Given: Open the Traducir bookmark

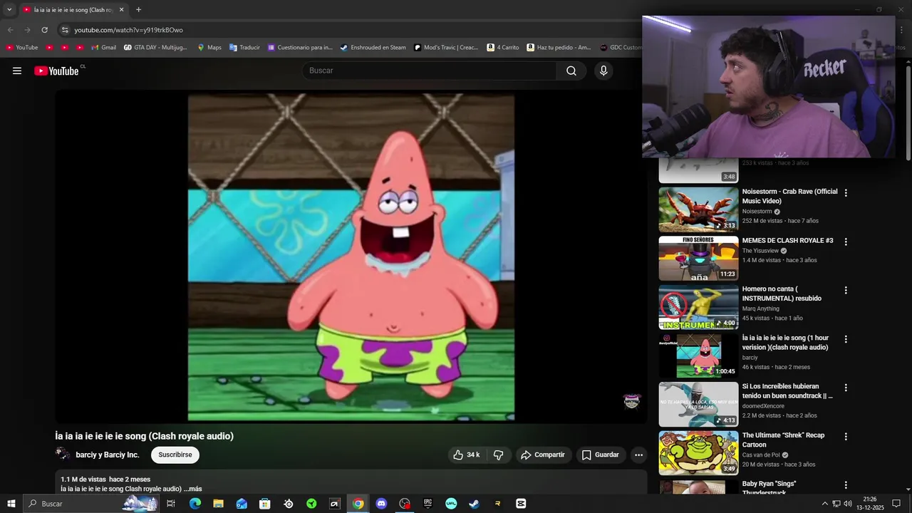Looking at the screenshot, I should pos(244,48).
